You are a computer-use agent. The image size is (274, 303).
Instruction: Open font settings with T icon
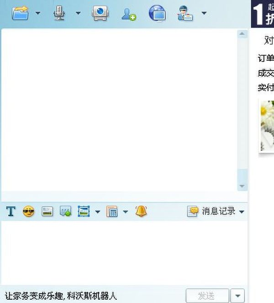click(11, 212)
